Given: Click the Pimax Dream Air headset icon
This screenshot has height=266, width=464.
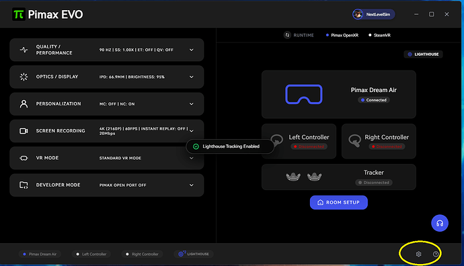Looking at the screenshot, I should pos(303,94).
